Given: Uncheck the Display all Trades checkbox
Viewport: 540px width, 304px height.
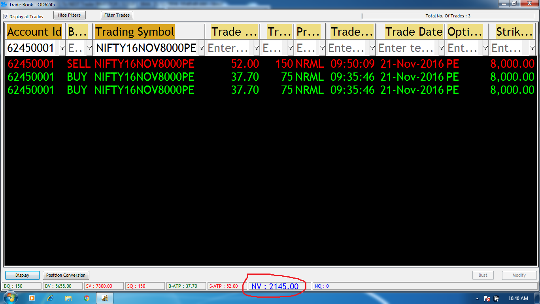Looking at the screenshot, I should [x=6, y=17].
